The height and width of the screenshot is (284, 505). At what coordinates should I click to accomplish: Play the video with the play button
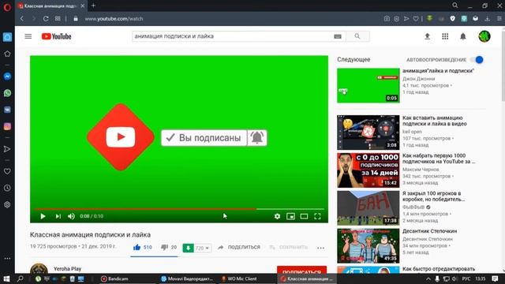coord(43,216)
